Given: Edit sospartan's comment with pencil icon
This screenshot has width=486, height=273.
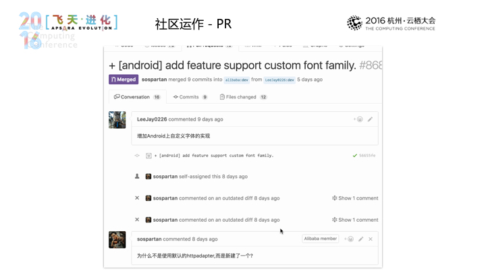Looking at the screenshot, I should pyautogui.click(x=360, y=239).
